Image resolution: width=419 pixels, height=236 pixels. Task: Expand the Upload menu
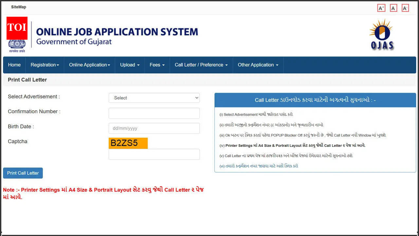coord(130,65)
